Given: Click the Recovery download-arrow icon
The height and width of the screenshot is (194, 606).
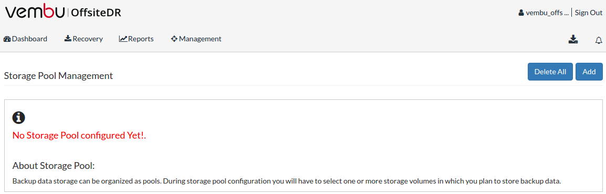Looking at the screenshot, I should pyautogui.click(x=68, y=39).
